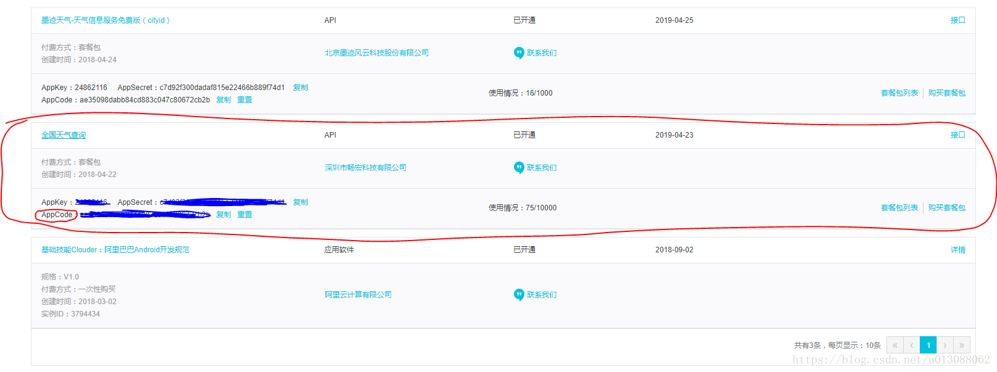Open 阿里云计算有限公司 vendor link

coord(358,295)
